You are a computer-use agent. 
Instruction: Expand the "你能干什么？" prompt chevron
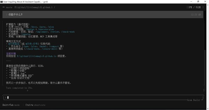[6, 14]
